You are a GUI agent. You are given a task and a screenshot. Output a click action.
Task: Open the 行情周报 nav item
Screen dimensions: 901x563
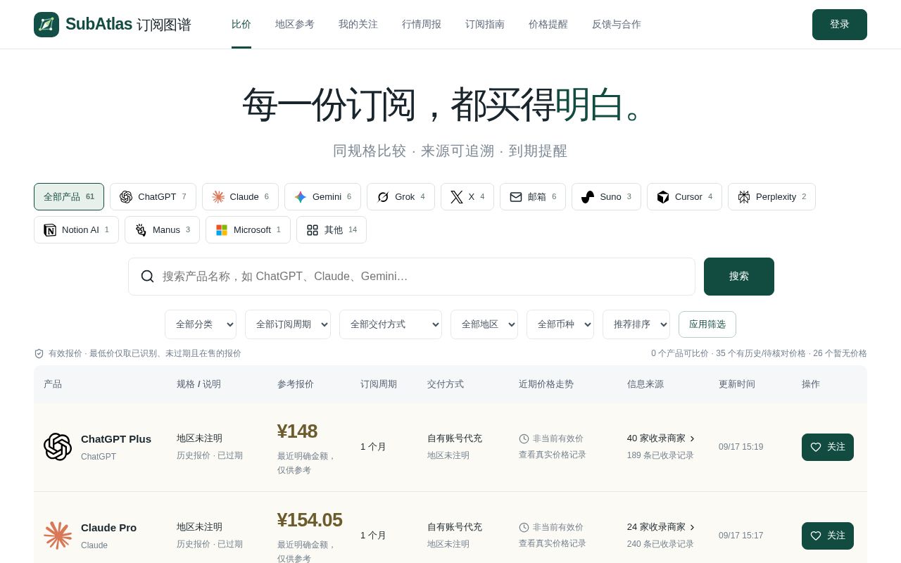coord(422,25)
